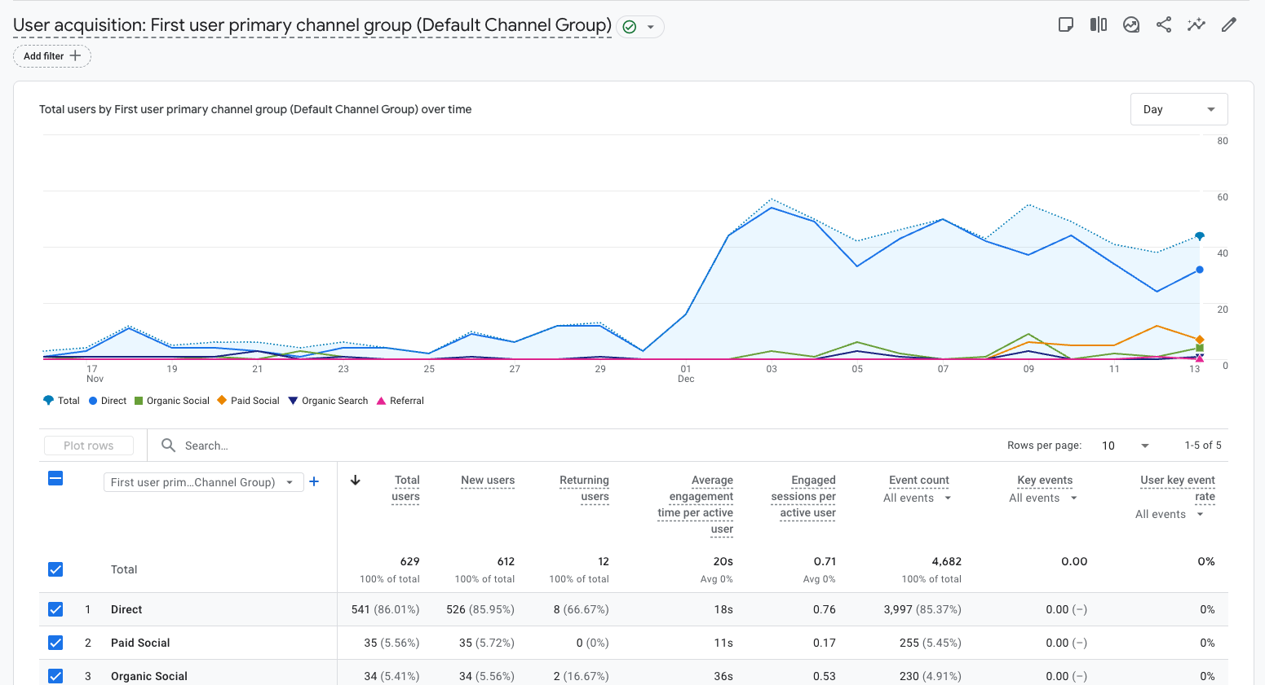Edit the report using the pencil icon
Image resolution: width=1265 pixels, height=685 pixels.
tap(1229, 24)
